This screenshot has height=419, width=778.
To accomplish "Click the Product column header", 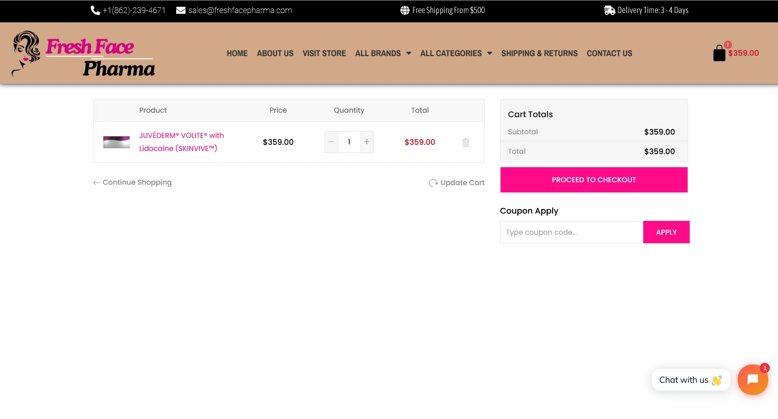I will 153,110.
